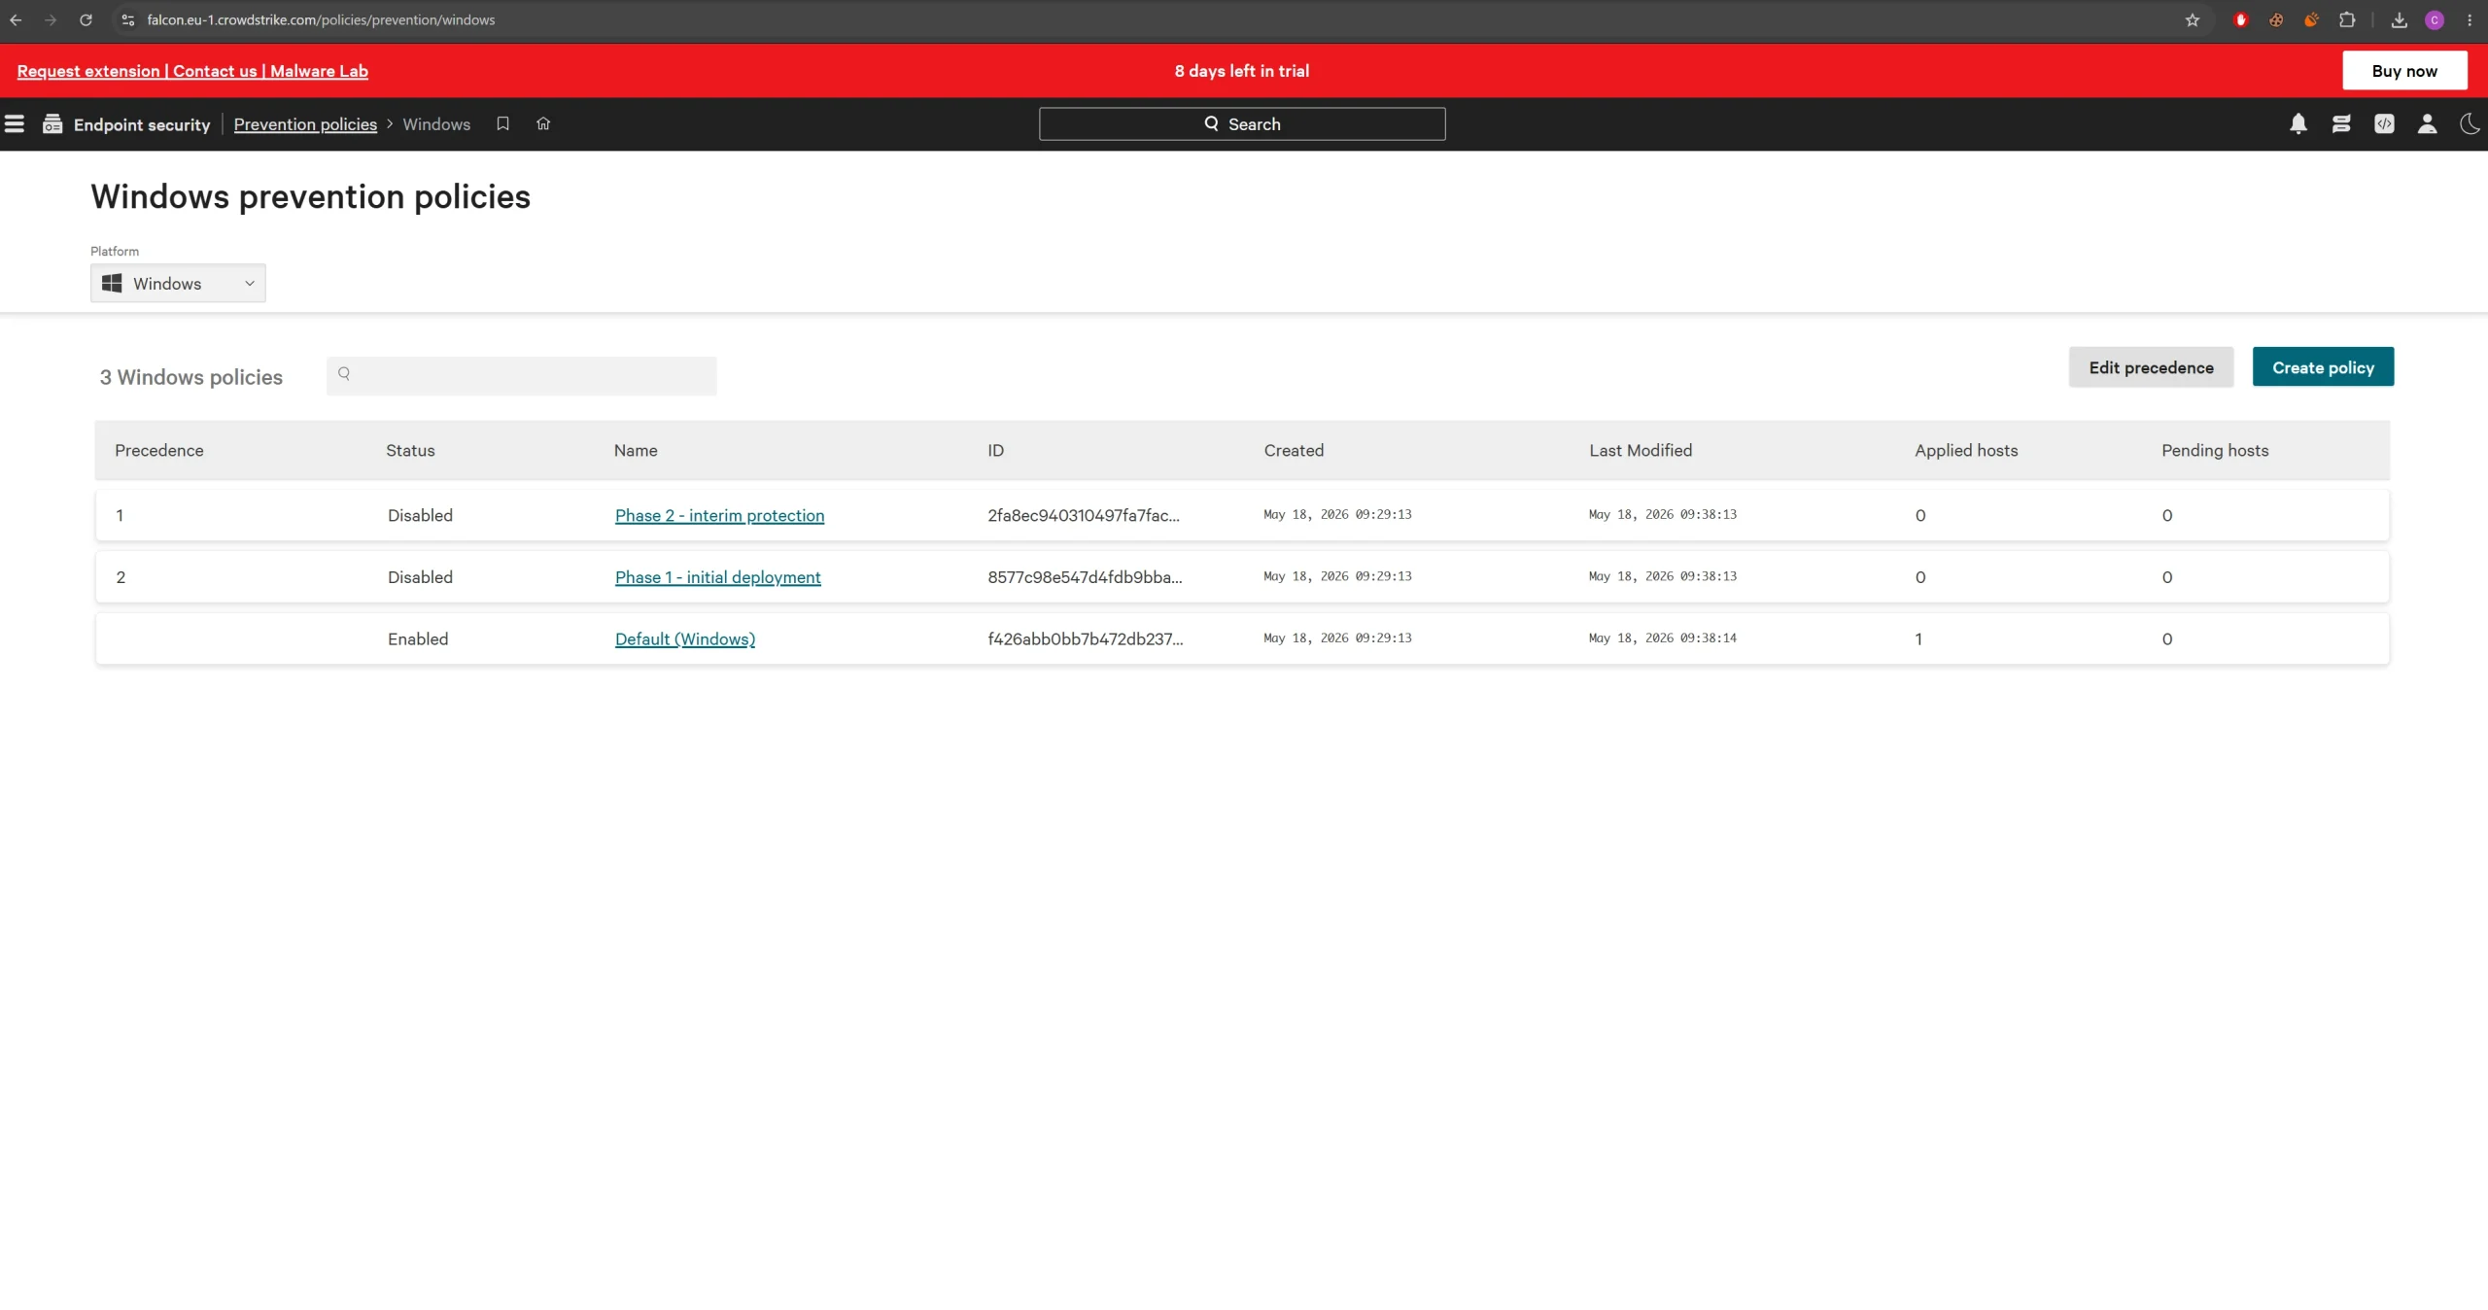Screen dimensions: 2488x1310
Task: Click the 3 Windows policies count label
Action: (x=191, y=377)
